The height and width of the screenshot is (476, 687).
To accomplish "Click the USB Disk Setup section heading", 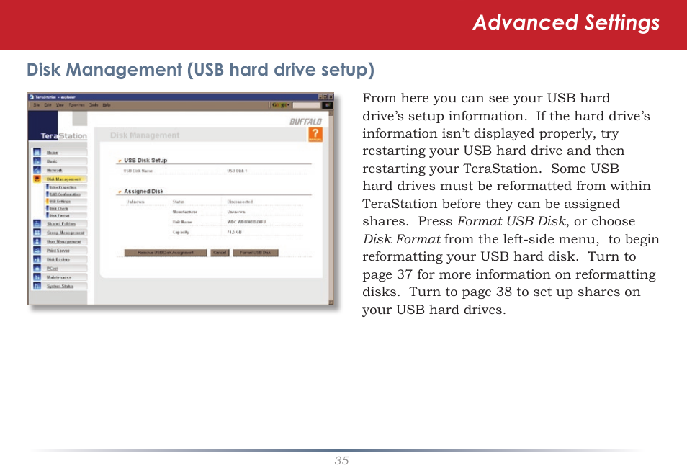I will pyautogui.click(x=145, y=161).
